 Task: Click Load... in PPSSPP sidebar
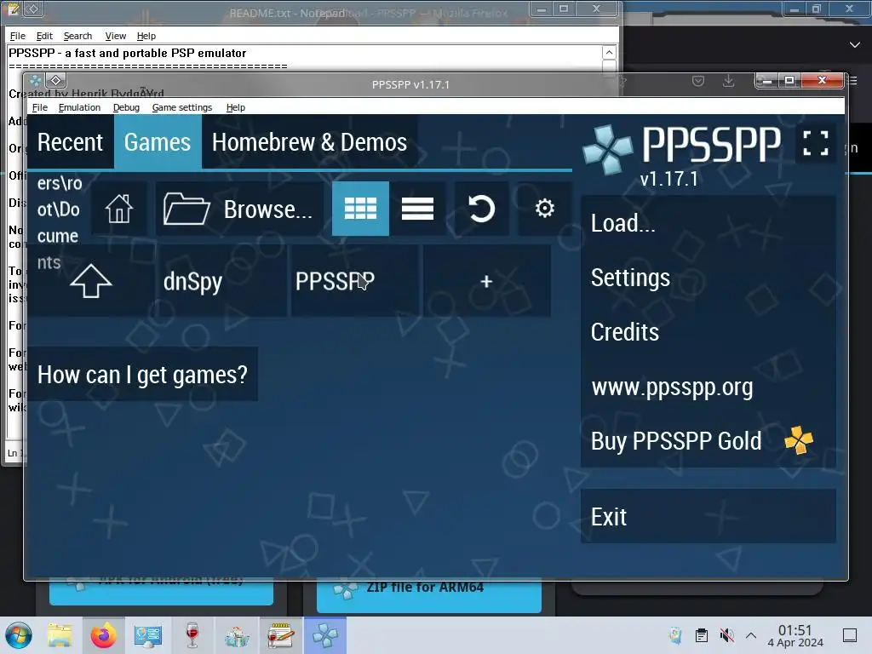click(x=708, y=223)
